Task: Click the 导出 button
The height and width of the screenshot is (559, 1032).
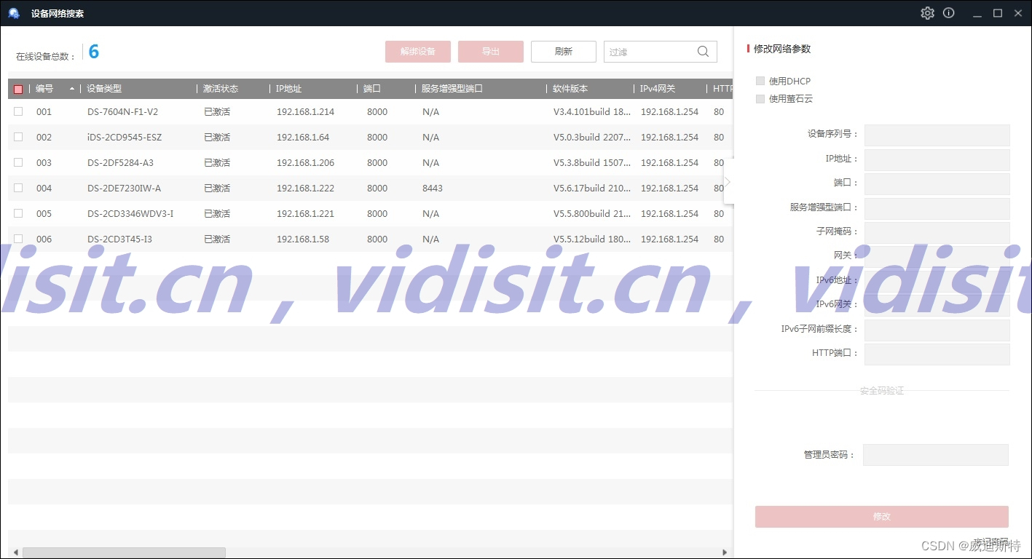Action: (491, 52)
